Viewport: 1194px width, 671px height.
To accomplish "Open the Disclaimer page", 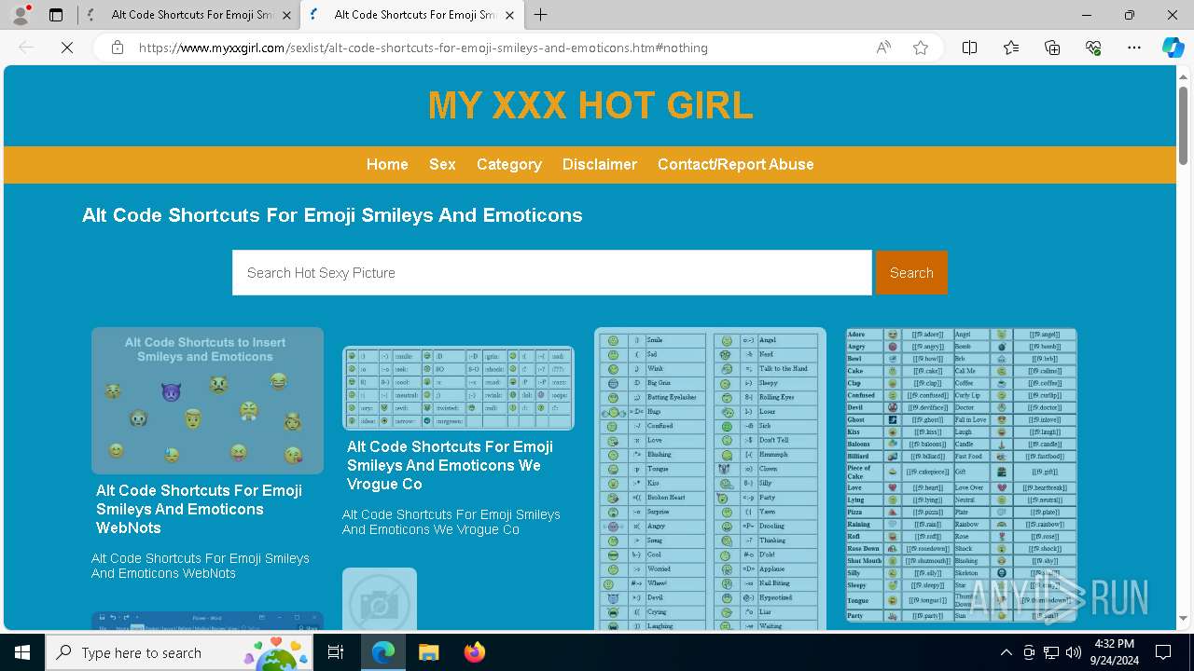I will click(600, 164).
